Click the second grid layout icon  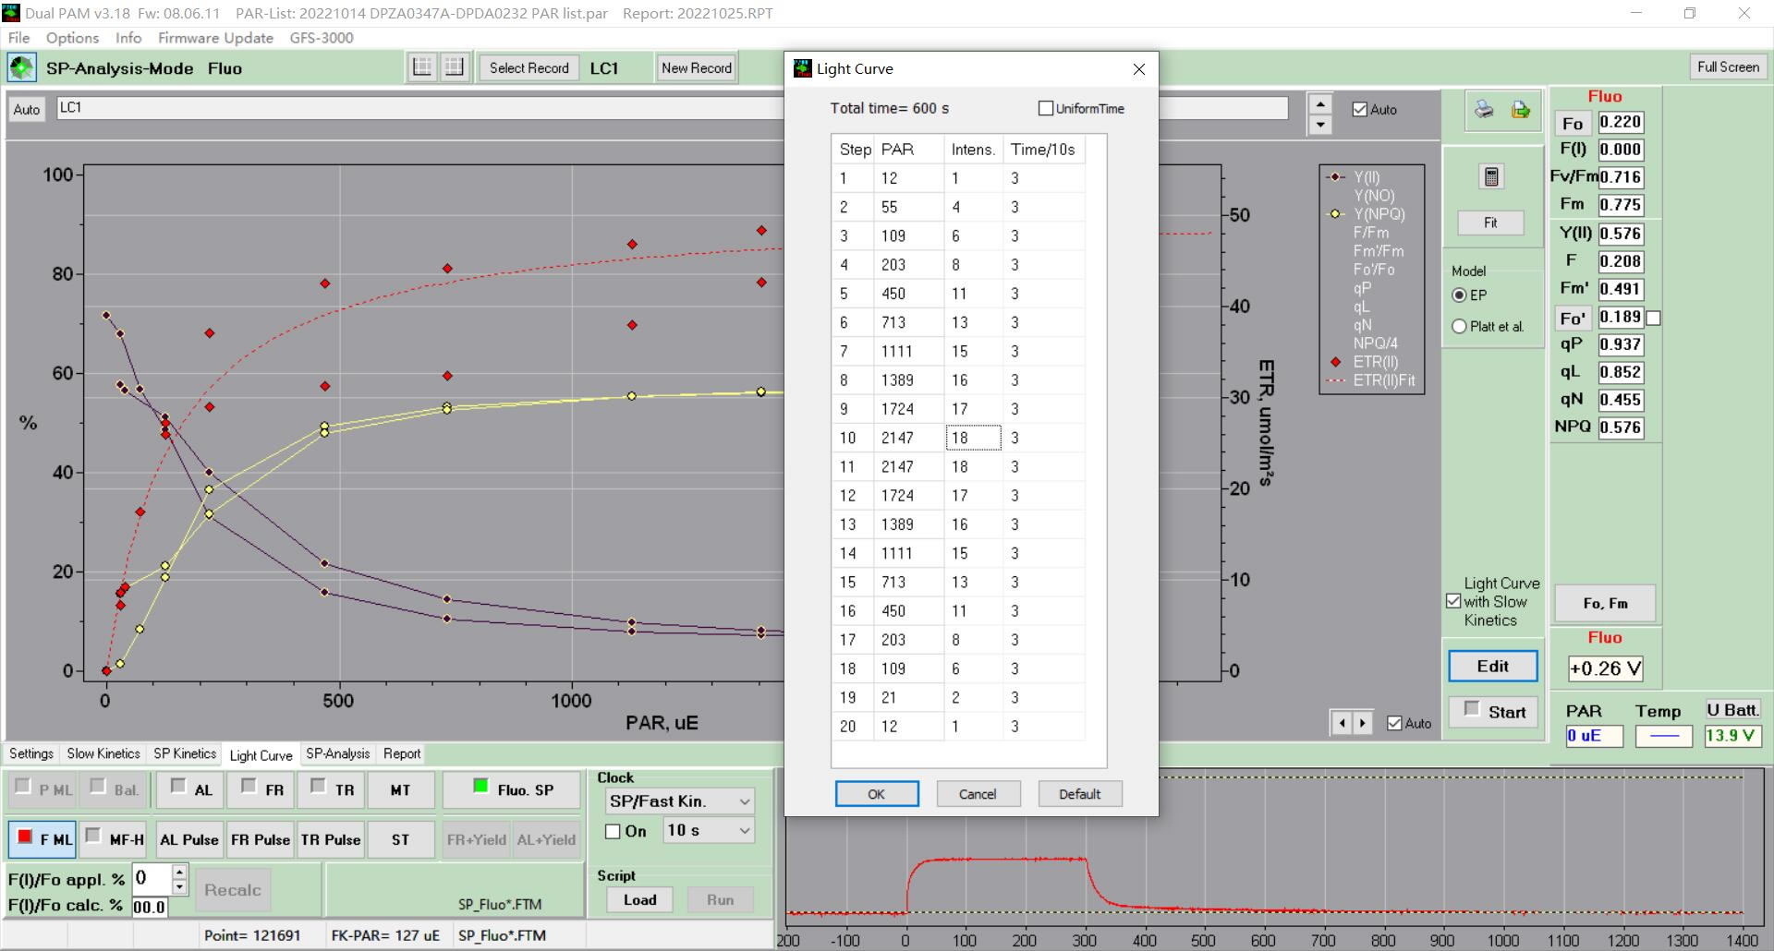(454, 67)
